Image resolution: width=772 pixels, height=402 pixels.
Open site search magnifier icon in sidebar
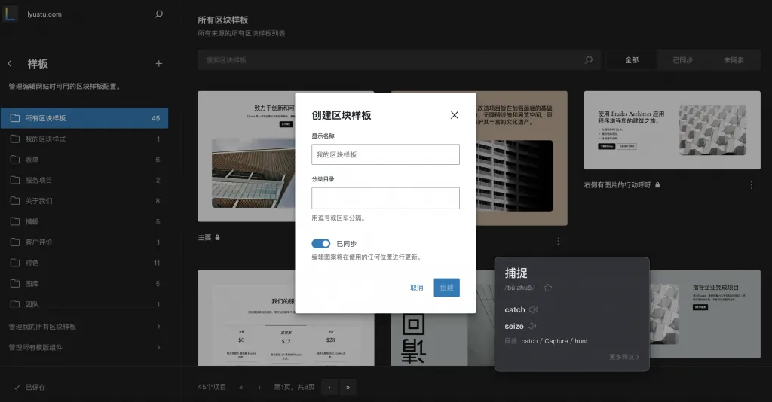[158, 14]
